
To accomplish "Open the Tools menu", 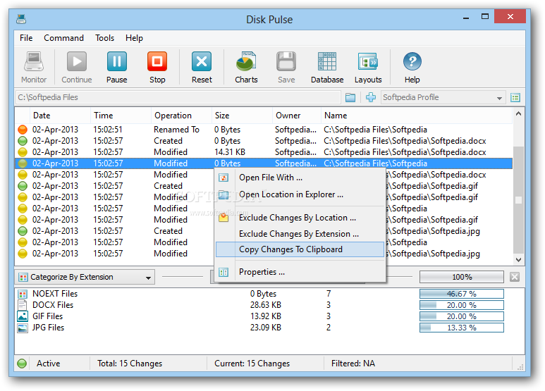I will [x=104, y=38].
